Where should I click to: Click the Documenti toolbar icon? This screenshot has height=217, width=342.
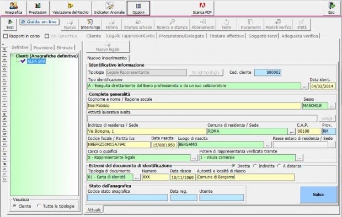250,24
